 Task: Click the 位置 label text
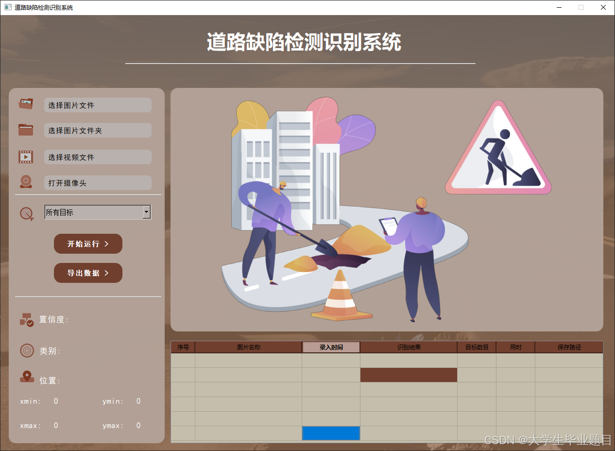coord(50,381)
